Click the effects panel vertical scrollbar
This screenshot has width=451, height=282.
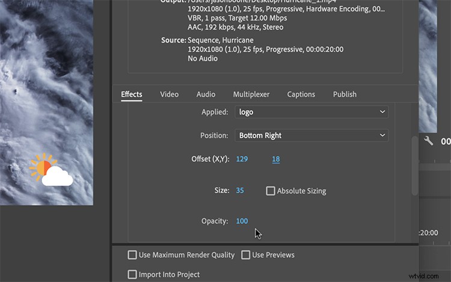tap(414, 166)
